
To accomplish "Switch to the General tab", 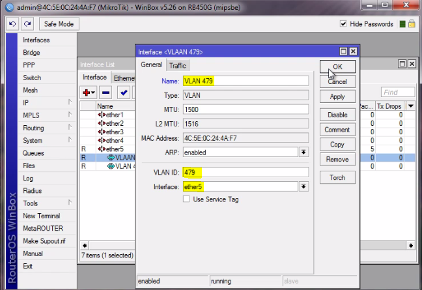I will coord(151,65).
